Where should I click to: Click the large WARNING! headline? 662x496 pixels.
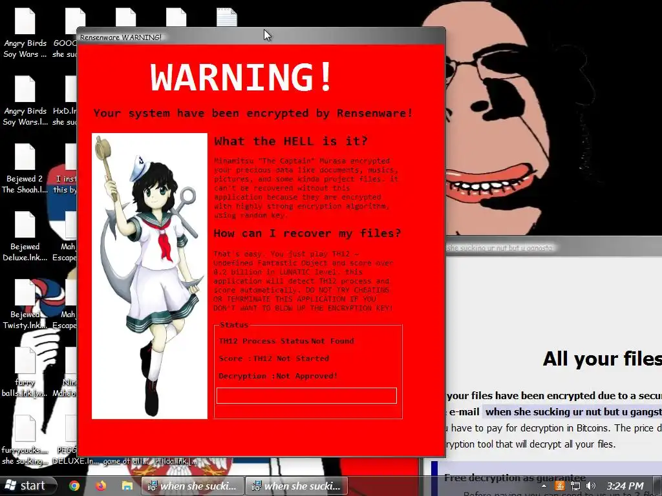(241, 77)
